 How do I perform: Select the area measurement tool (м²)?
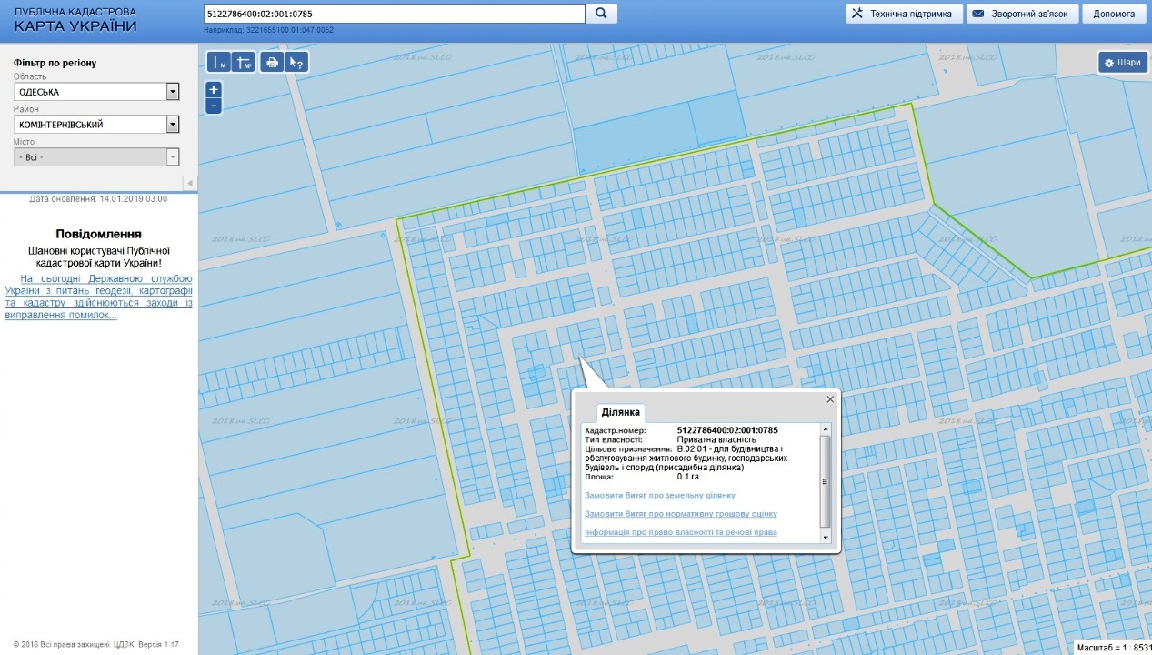point(243,62)
